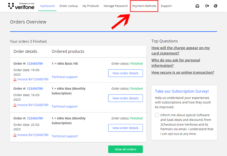Go to the My Products tab
Screen dimensions: 227x156
tap(90, 6)
